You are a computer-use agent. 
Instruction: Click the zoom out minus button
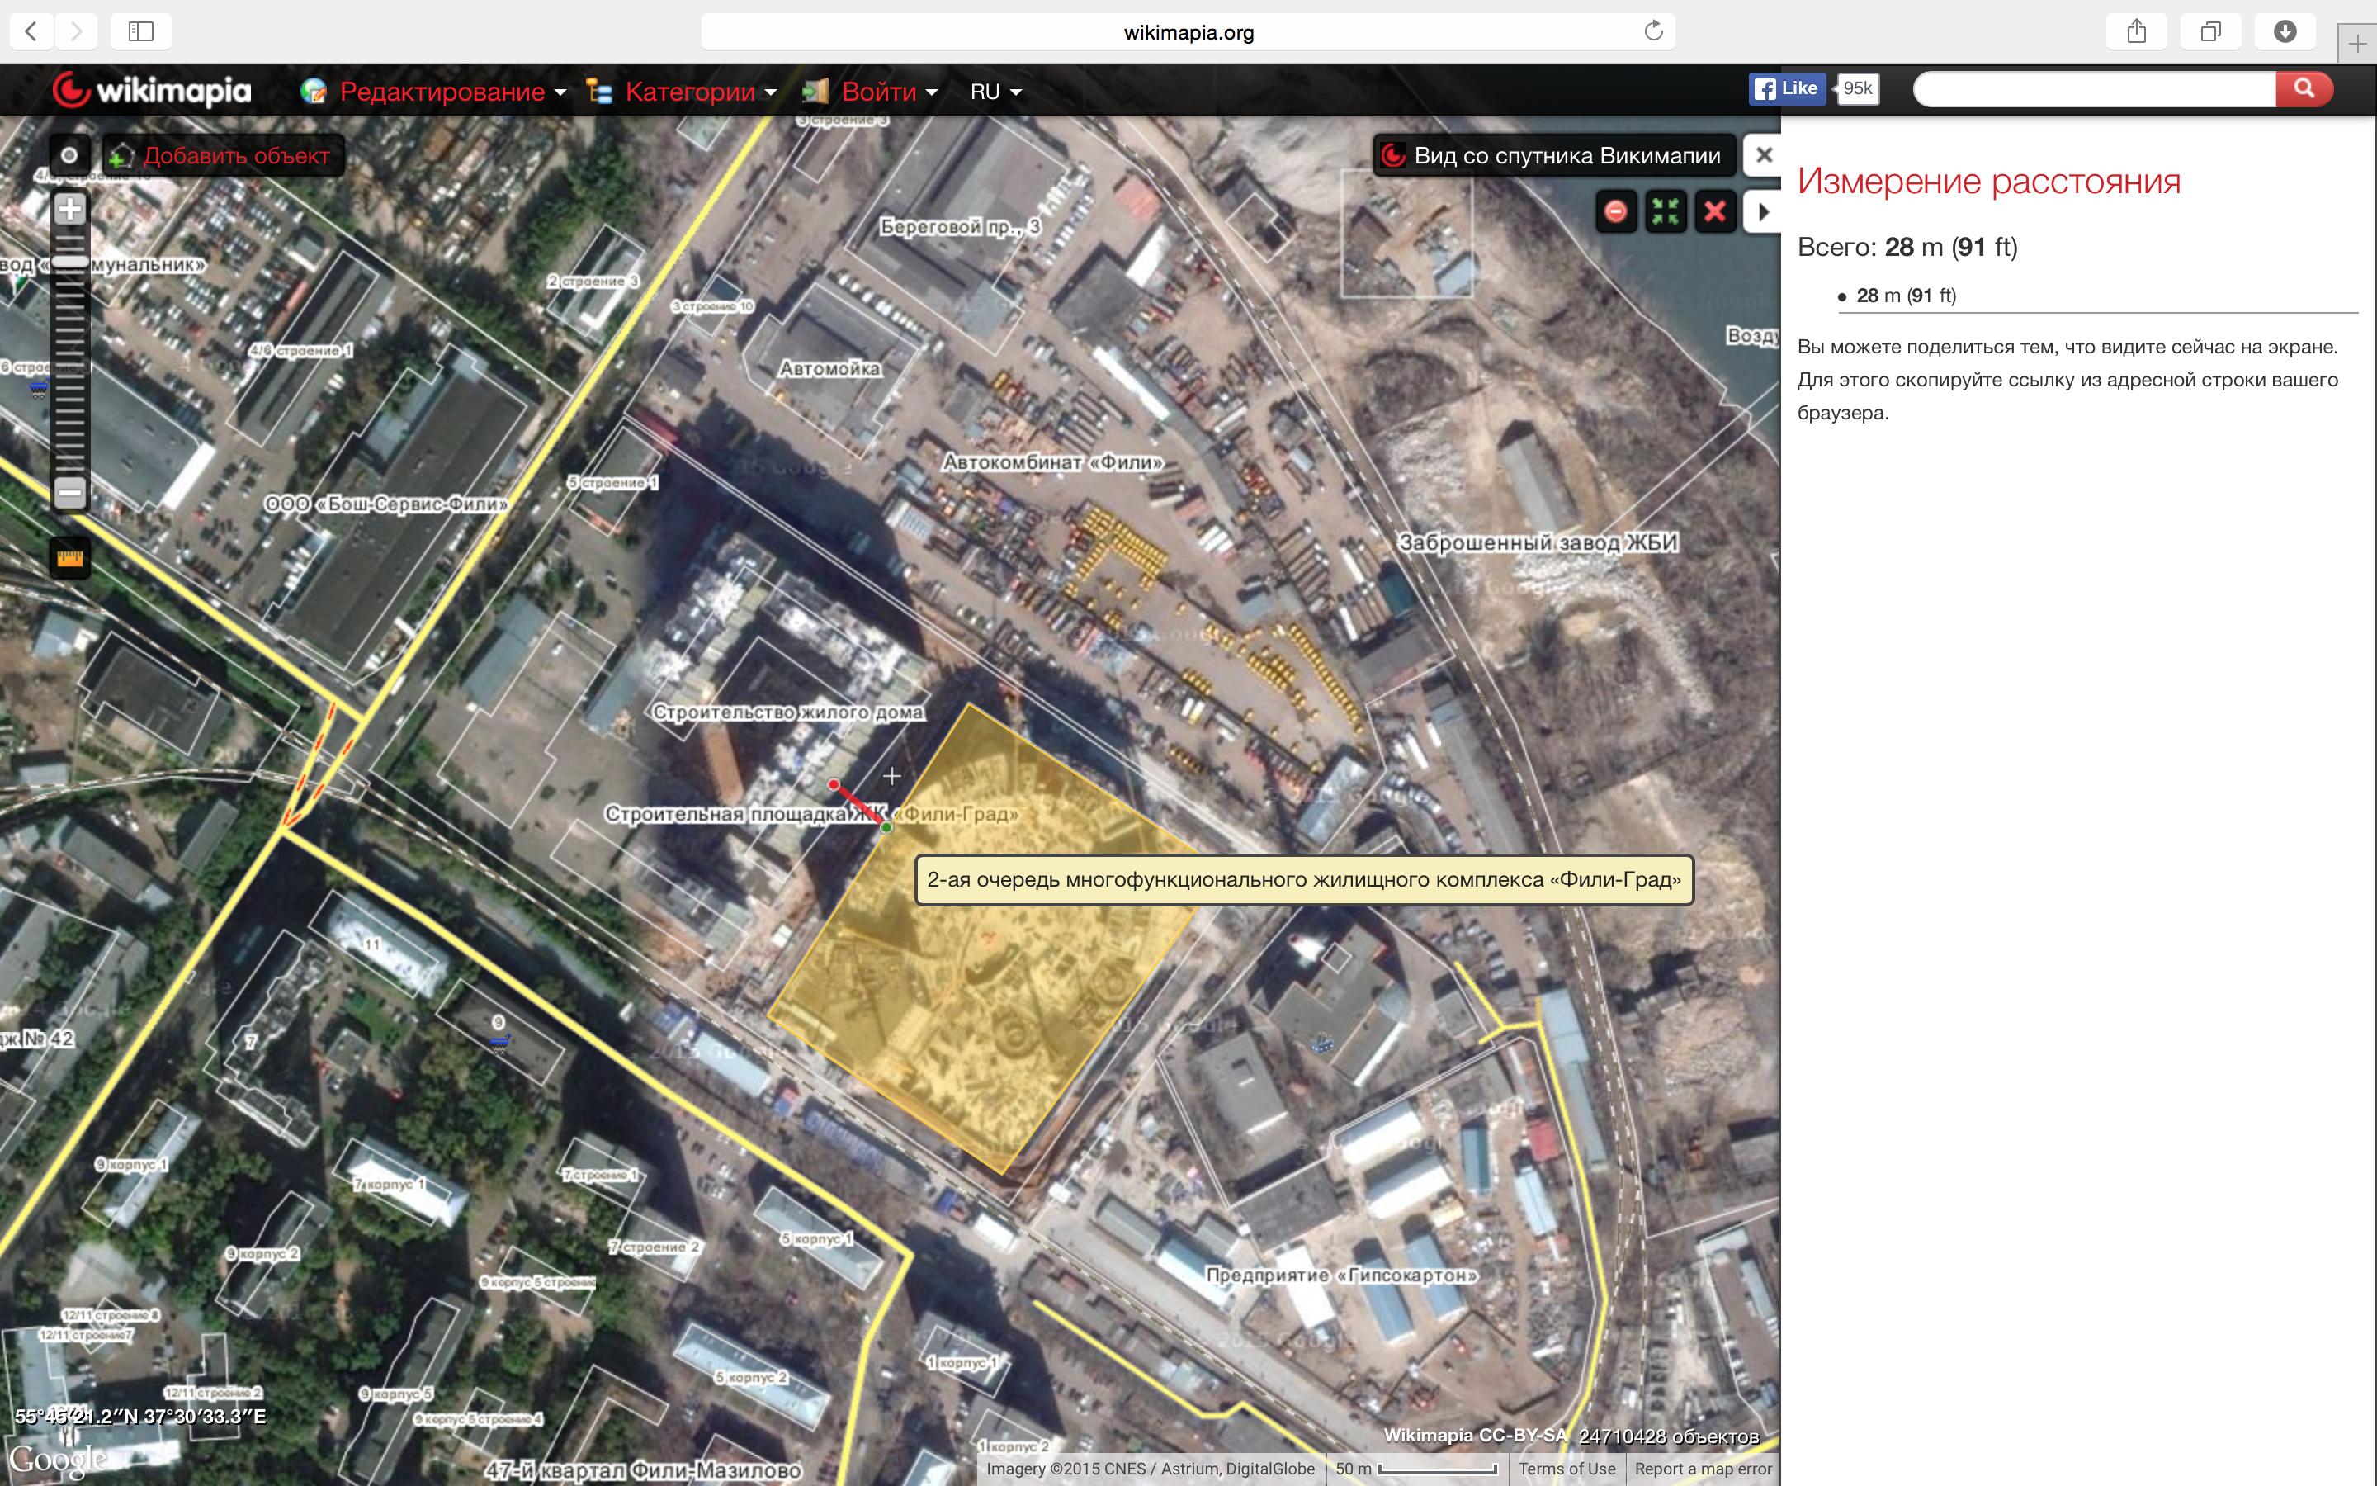pos(69,492)
